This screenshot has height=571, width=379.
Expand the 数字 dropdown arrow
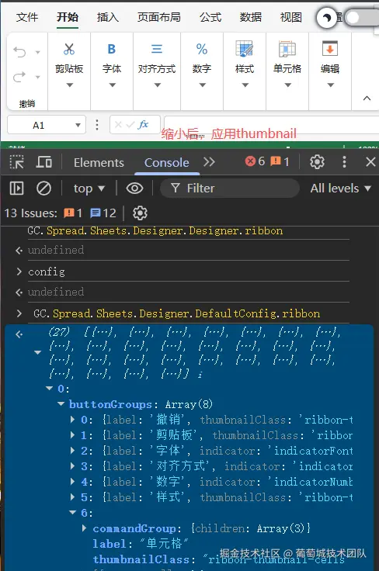[x=202, y=85]
